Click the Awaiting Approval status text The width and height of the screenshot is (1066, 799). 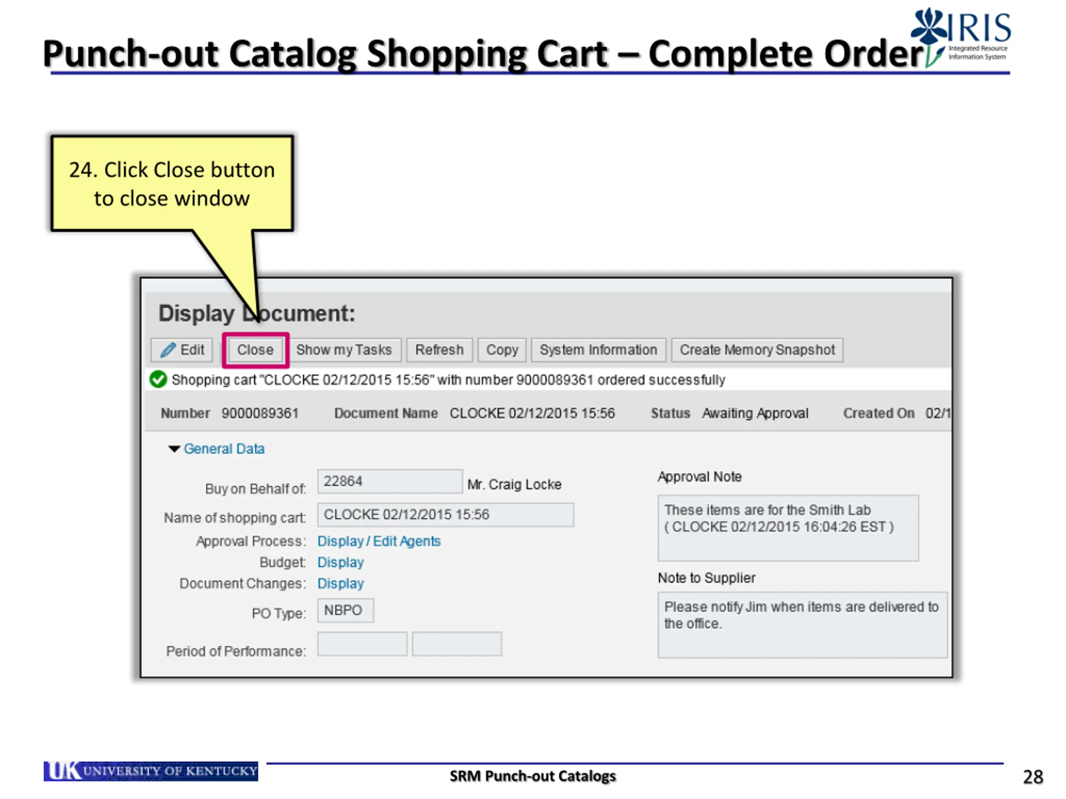(x=755, y=413)
